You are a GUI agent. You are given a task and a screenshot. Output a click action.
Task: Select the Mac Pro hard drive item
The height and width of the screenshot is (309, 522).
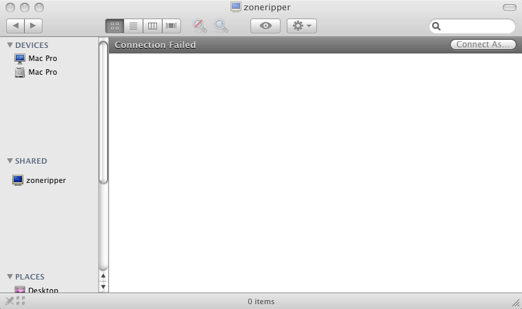(36, 72)
